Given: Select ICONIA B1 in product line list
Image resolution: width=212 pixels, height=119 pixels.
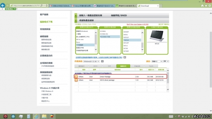Looking at the screenshot, I should [104, 34].
